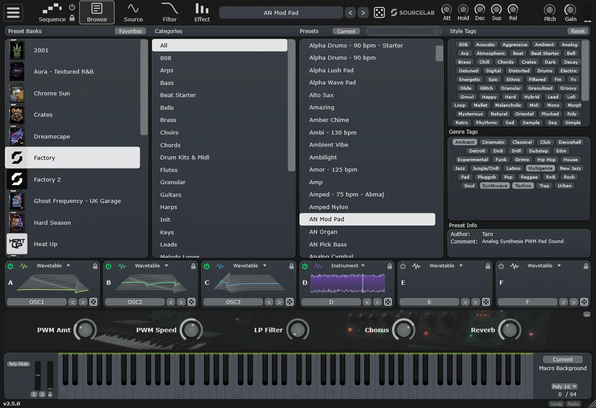Lock oscillator D padlock icon

tap(390, 266)
